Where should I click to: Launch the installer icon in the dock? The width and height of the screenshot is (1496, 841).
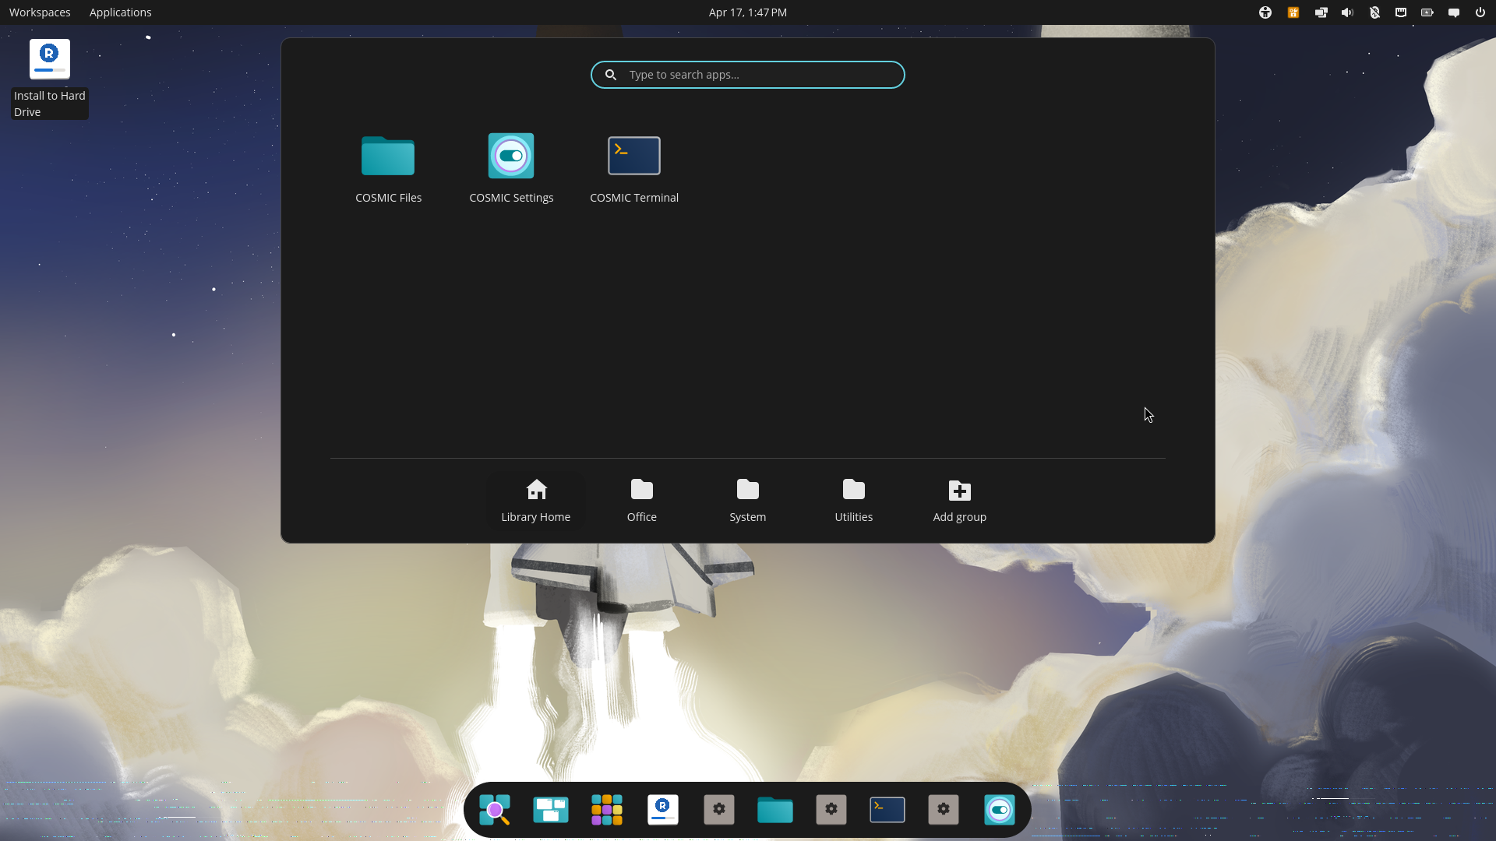point(663,810)
